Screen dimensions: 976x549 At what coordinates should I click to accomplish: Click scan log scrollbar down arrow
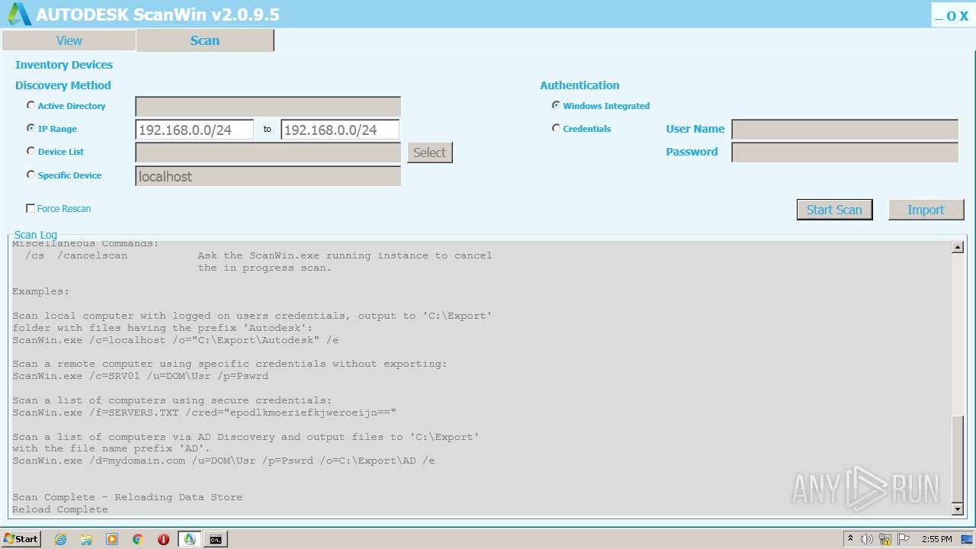[958, 509]
